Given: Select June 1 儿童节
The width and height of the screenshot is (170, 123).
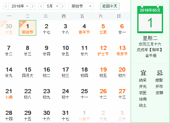Looking at the screenshot, I should coord(84,115).
